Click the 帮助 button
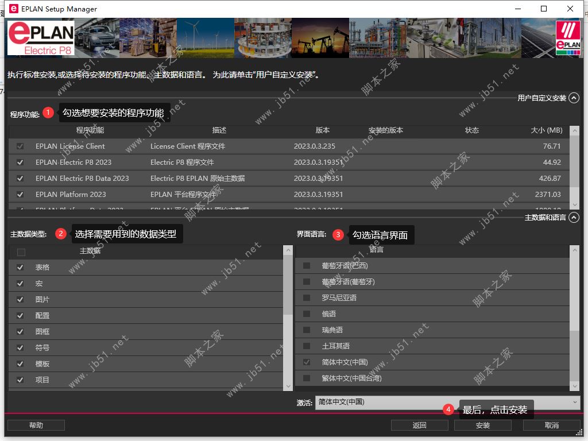This screenshot has height=441, width=588. 36,425
